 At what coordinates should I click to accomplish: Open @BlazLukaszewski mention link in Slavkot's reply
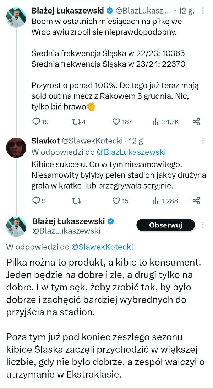click(x=131, y=152)
